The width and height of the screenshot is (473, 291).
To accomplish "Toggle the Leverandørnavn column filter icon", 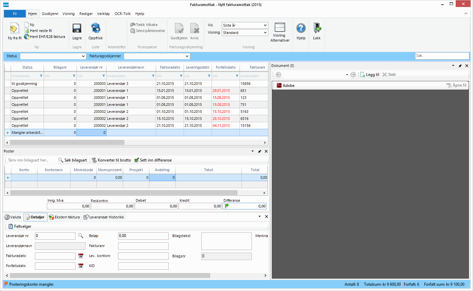I will (x=153, y=76).
